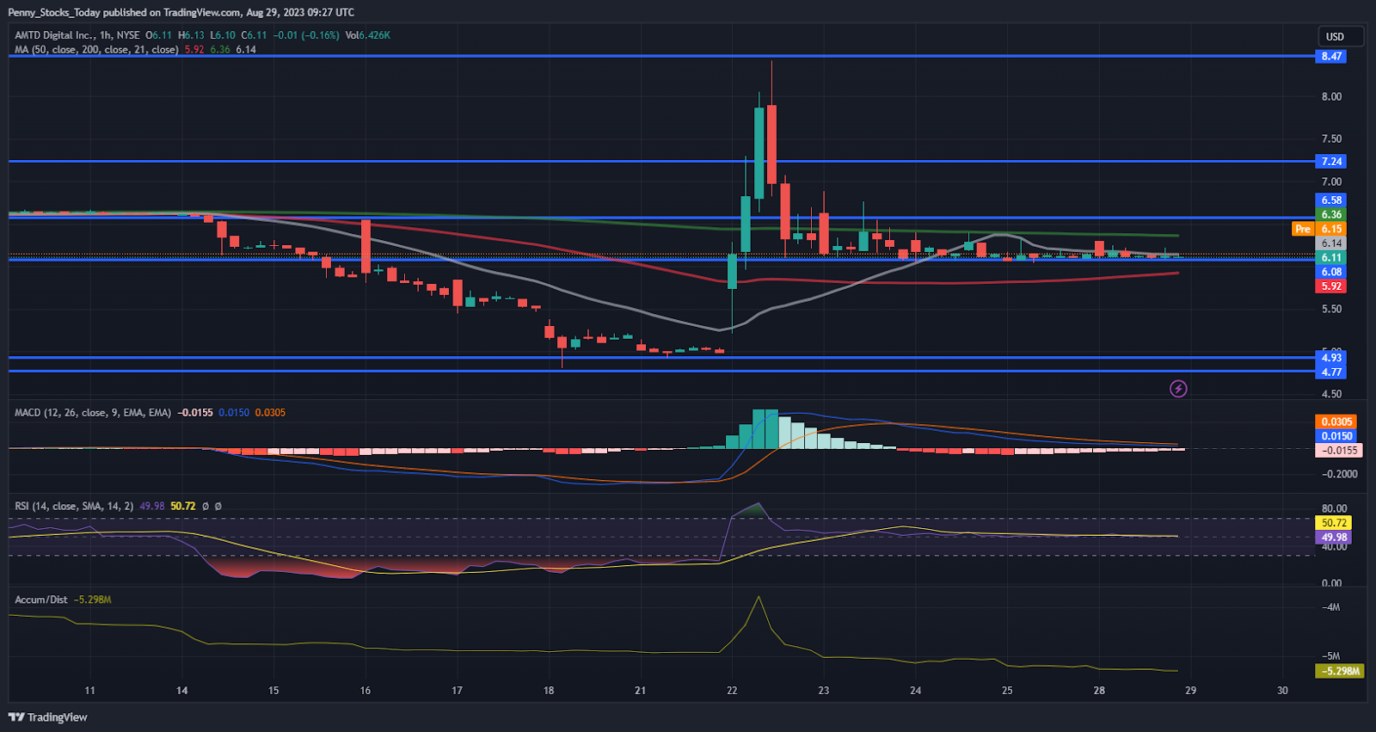Click the 6.58 blue price label
1376x732 pixels.
1331,200
